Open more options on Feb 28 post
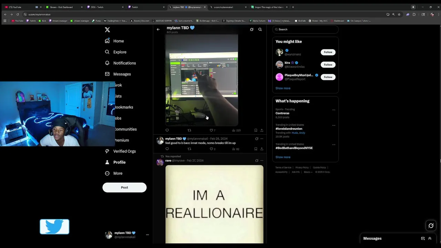The width and height of the screenshot is (441, 248). tap(261, 139)
